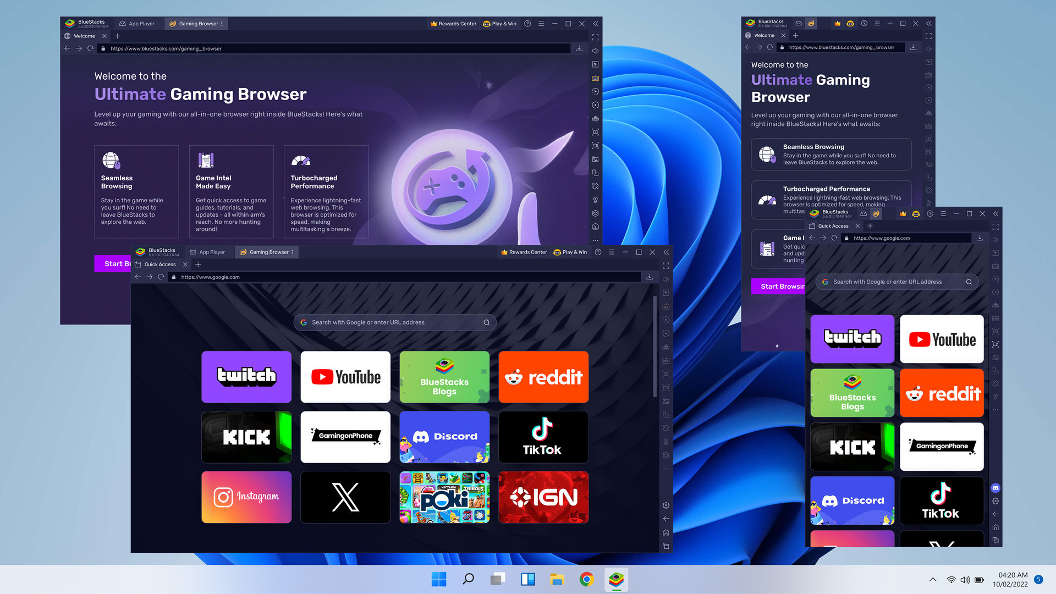
Task: Open the TikTok tile in the center window
Action: (543, 437)
